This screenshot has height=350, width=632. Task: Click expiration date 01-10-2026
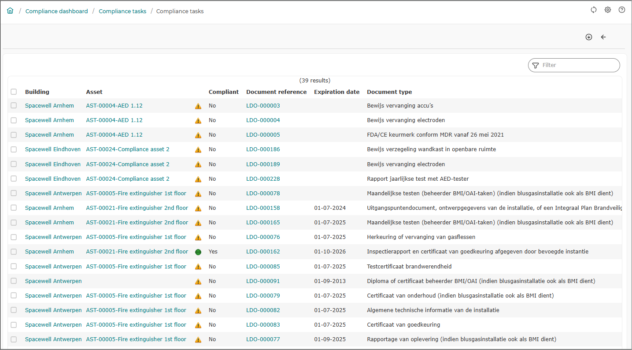click(330, 251)
